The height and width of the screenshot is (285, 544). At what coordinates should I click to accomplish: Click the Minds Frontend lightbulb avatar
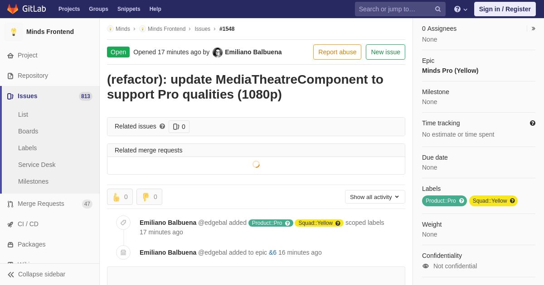click(14, 32)
